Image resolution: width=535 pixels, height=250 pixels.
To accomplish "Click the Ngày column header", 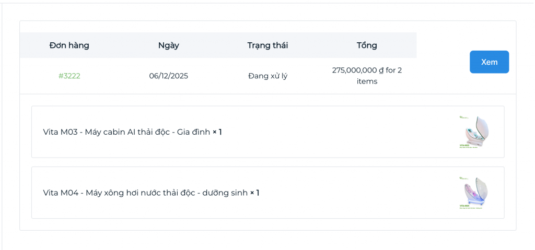I will 168,45.
